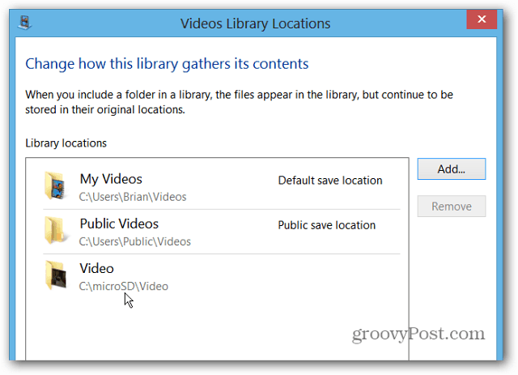Click the folder description paragraph text
This screenshot has width=518, height=375.
[239, 102]
